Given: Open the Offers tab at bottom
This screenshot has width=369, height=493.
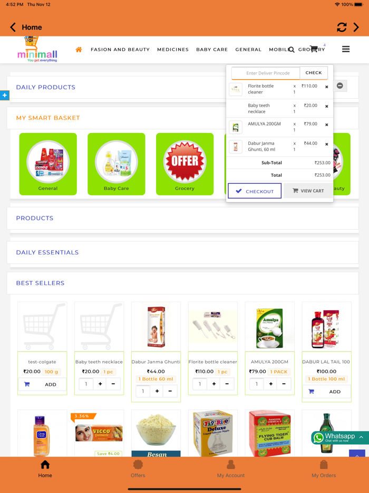Looking at the screenshot, I should point(138,469).
